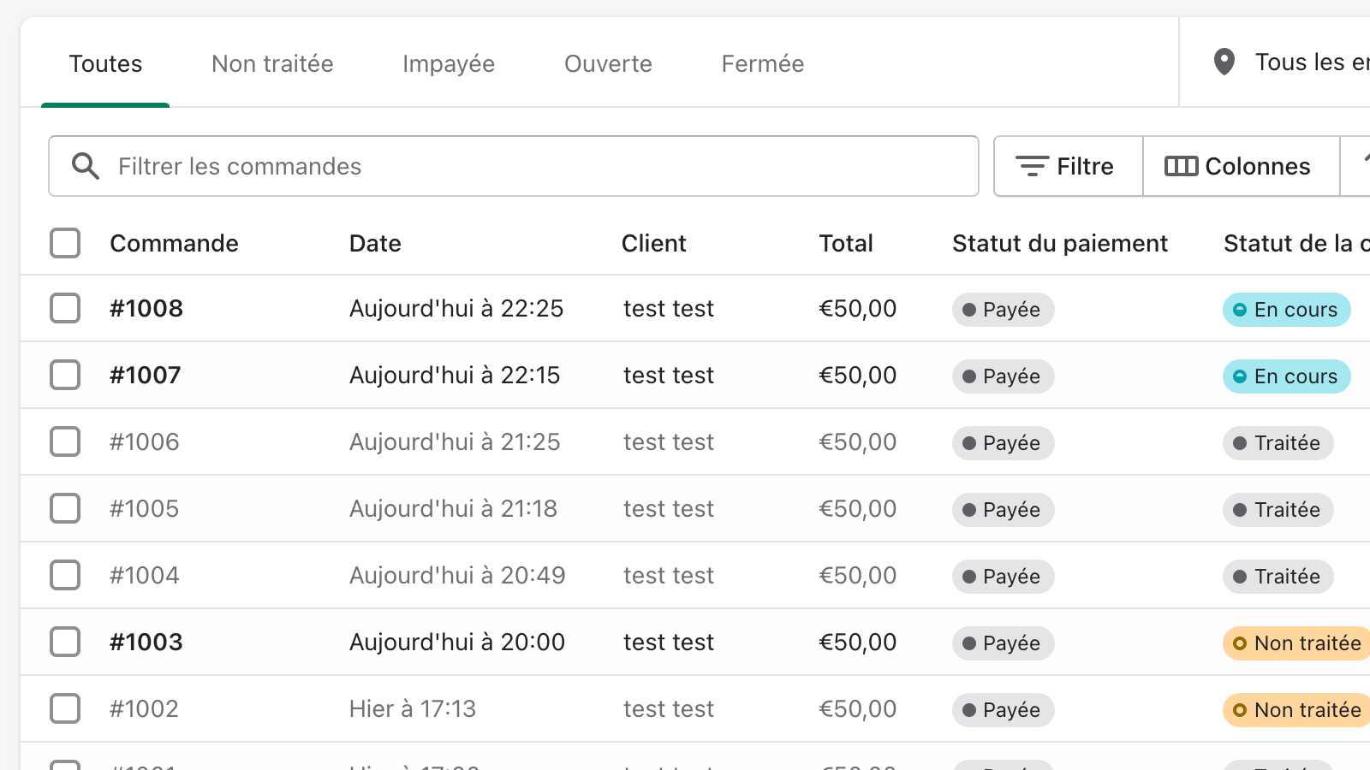
Task: Open order #1004
Action: (145, 575)
